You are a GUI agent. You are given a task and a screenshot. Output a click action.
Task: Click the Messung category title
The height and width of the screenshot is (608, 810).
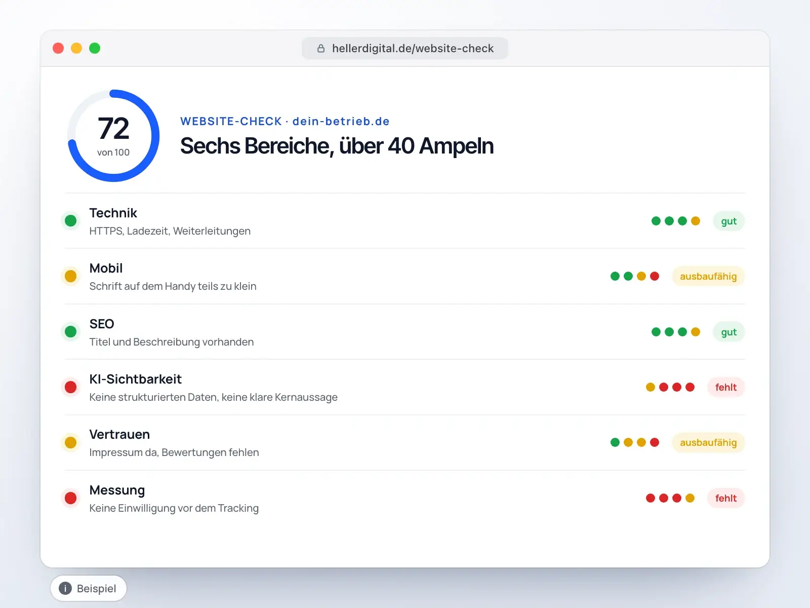[x=117, y=490]
